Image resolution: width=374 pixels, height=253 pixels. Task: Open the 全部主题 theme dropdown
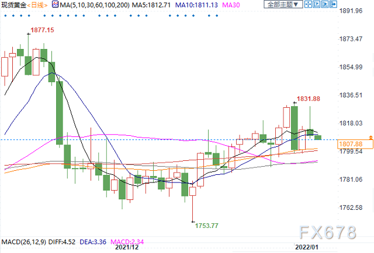click(x=283, y=4)
